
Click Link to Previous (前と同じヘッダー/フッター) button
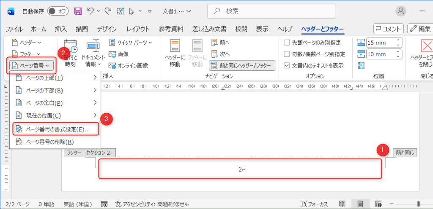click(x=242, y=65)
